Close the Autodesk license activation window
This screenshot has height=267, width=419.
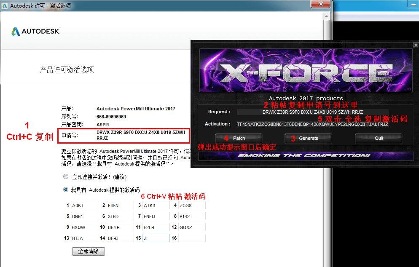[321, 4]
